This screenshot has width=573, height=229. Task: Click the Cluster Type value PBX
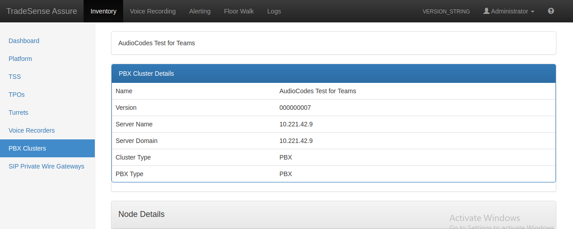pyautogui.click(x=286, y=157)
